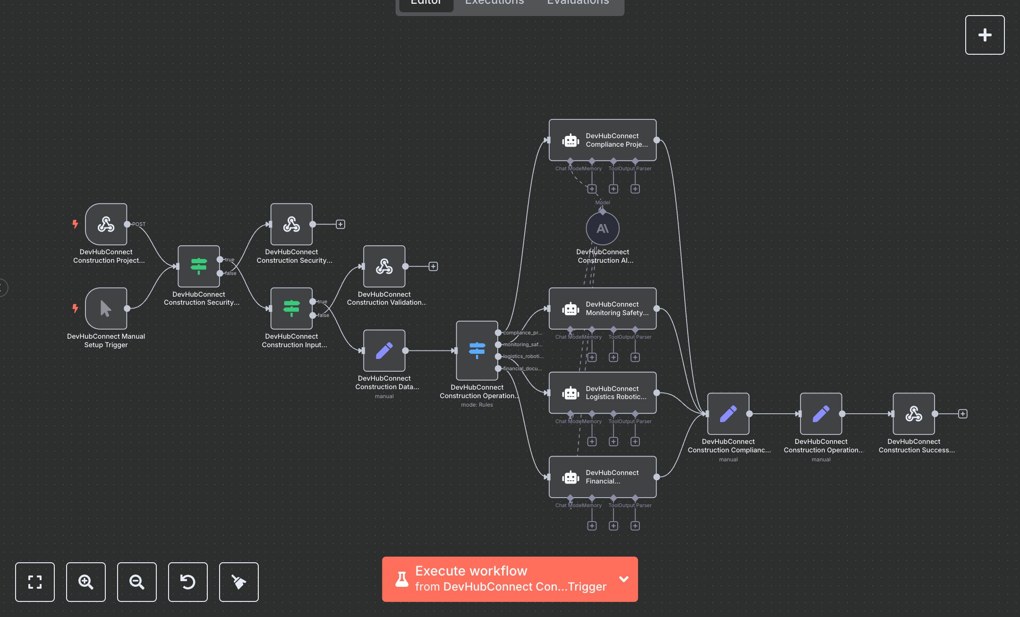Screen dimensions: 1020x617
Task: Select the DevHubConnect Compliance Project agent node
Action: point(603,140)
